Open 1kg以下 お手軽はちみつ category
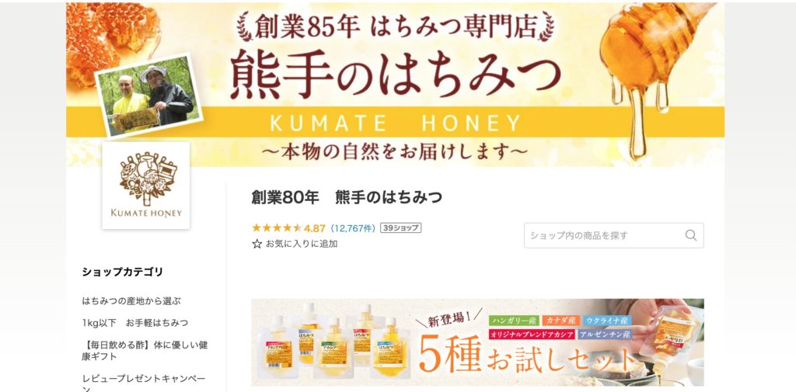This screenshot has height=392, width=796. point(135,322)
